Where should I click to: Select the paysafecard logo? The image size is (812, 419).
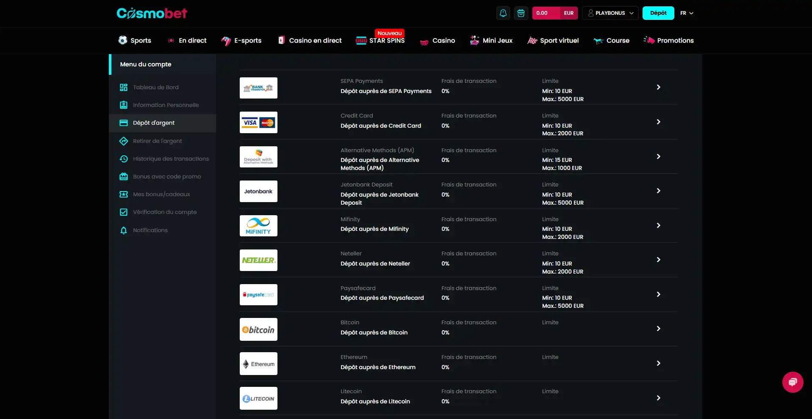(258, 295)
